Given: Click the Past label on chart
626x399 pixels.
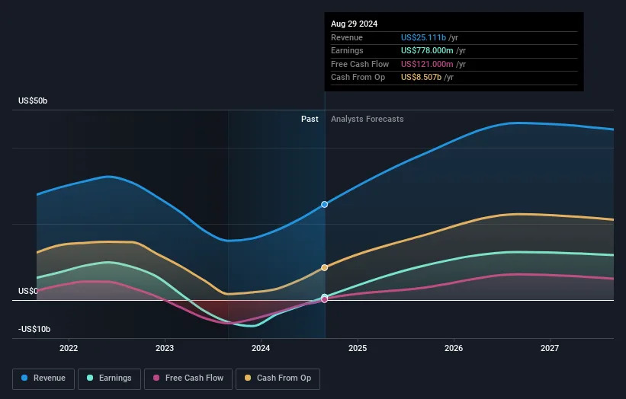Looking at the screenshot, I should click(310, 120).
